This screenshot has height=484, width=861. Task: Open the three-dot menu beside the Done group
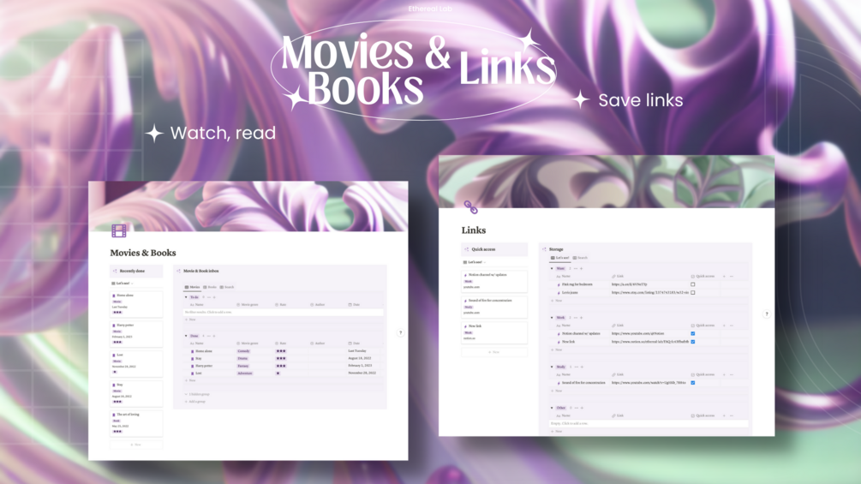tap(209, 336)
